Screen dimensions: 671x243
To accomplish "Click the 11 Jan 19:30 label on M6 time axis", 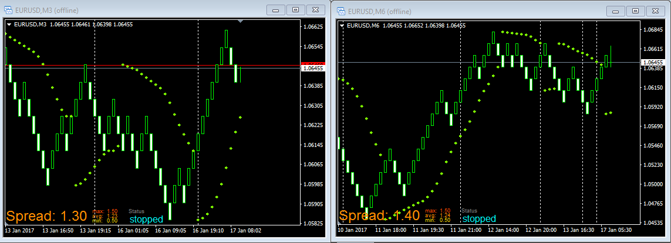I will pos(429,230).
